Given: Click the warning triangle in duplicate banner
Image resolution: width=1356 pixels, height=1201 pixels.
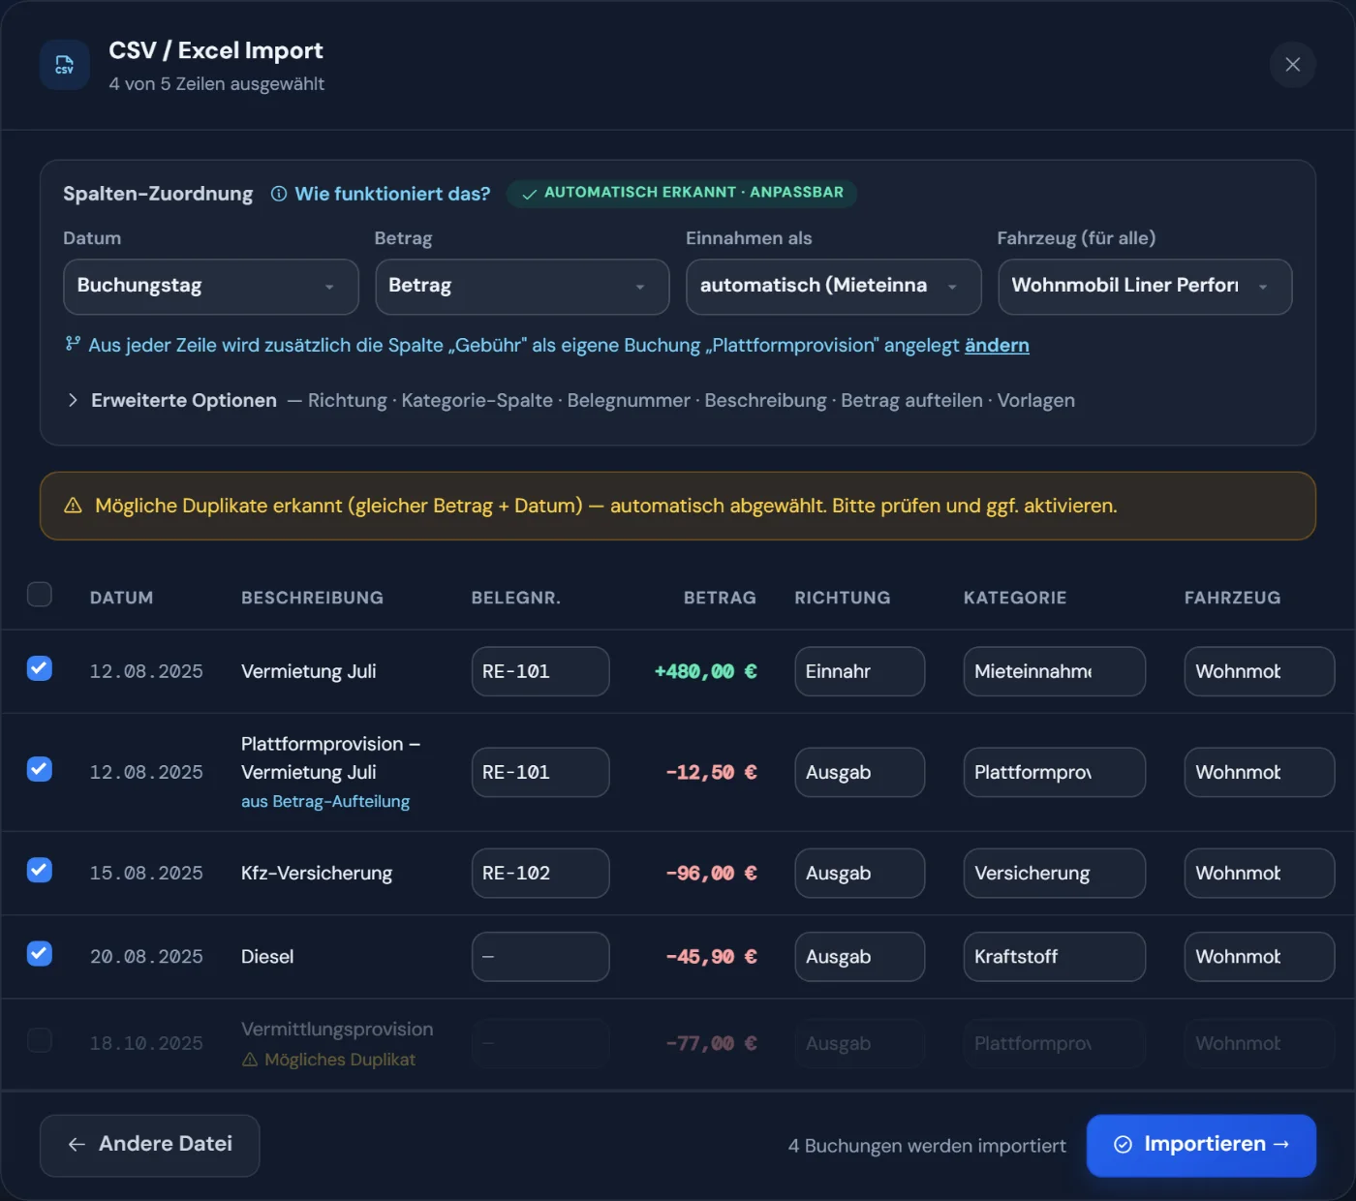Looking at the screenshot, I should [x=73, y=506].
